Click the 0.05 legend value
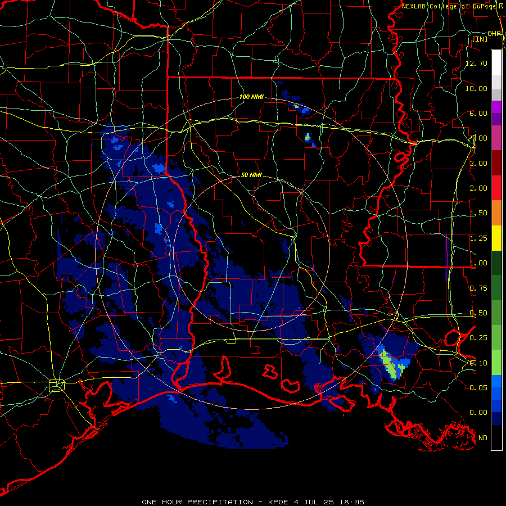 [x=478, y=387]
